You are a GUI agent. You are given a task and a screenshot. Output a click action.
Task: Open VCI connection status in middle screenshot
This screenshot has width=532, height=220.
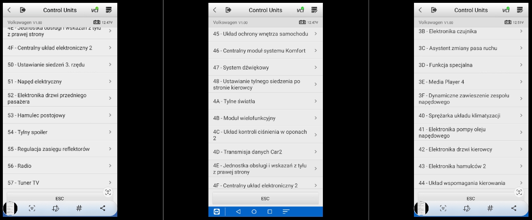pos(300,10)
